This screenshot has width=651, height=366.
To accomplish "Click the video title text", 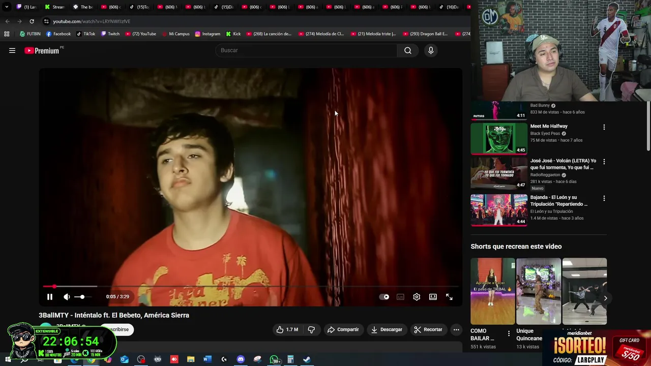I will (x=114, y=315).
